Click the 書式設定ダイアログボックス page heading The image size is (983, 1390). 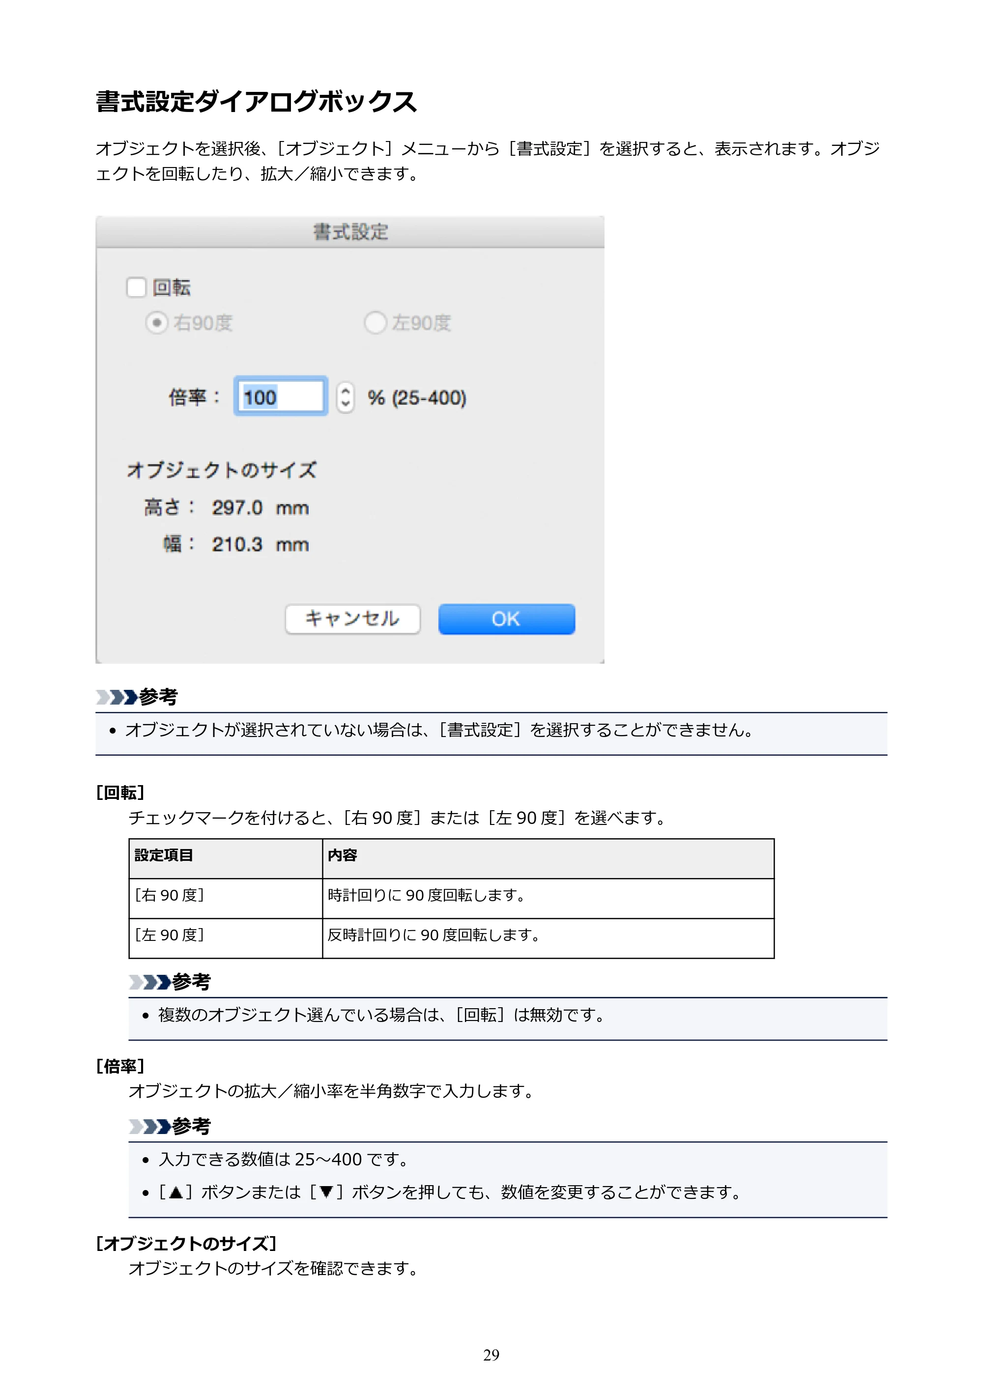coord(256,101)
